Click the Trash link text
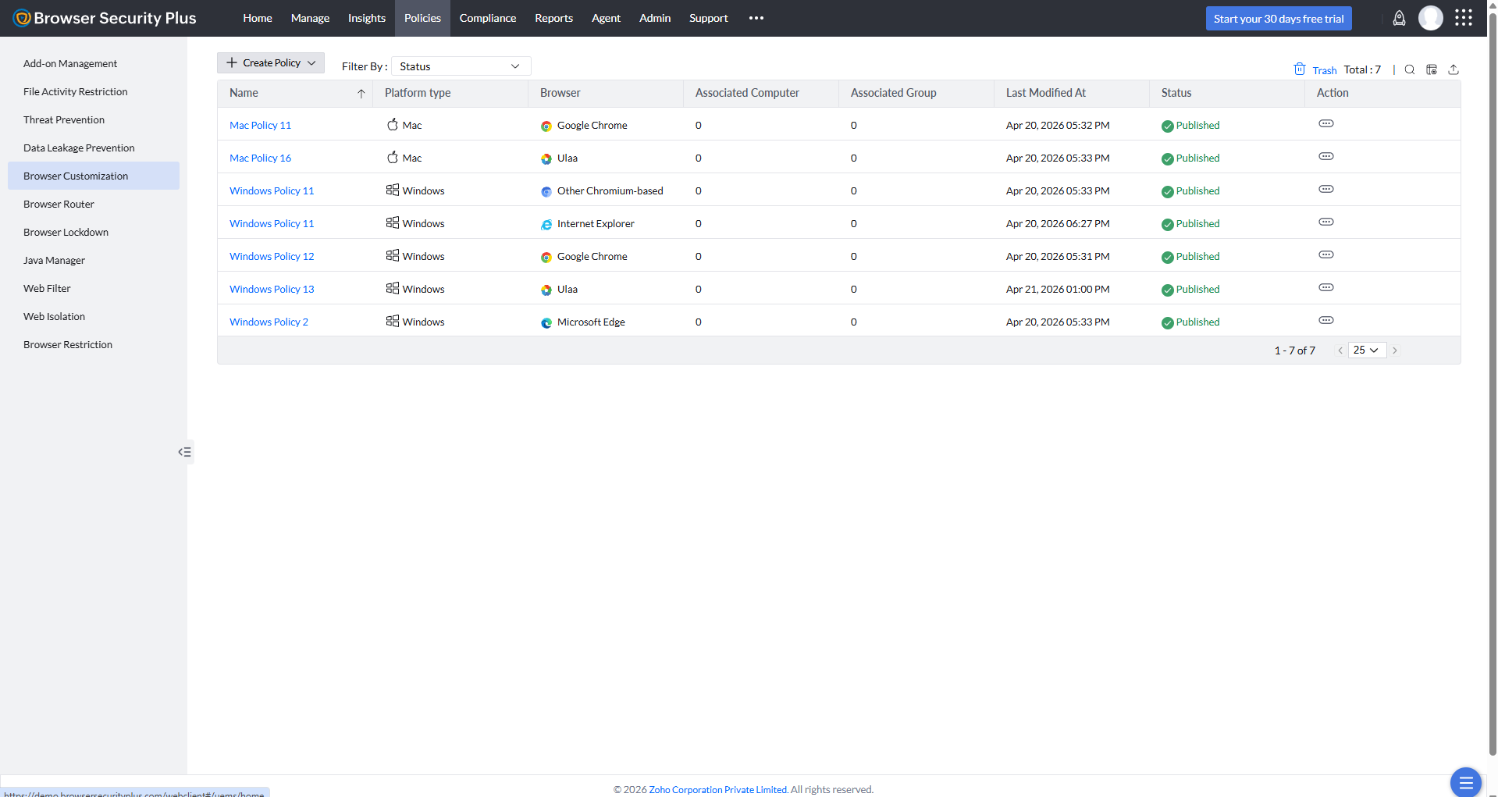The image size is (1498, 797). [x=1325, y=70]
